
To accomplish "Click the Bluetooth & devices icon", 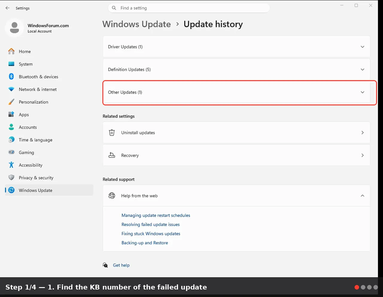I will pyautogui.click(x=11, y=77).
